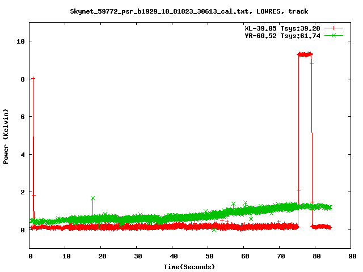The image size is (363, 272).
Task: Click the x-axis tick label 80
Action: (316, 256)
